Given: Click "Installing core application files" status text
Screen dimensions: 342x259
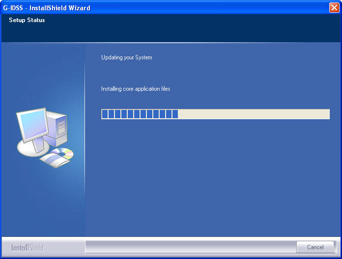Looking at the screenshot, I should [x=136, y=89].
